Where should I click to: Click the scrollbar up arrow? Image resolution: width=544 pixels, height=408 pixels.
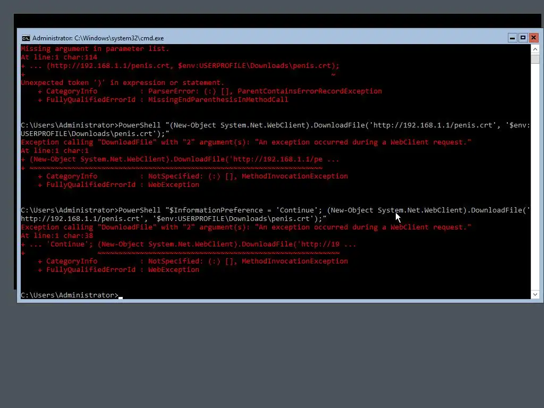tap(535, 49)
